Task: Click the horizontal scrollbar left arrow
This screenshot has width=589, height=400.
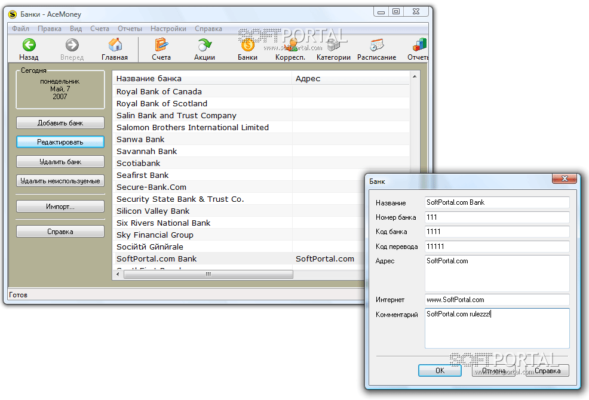Action: 118,274
